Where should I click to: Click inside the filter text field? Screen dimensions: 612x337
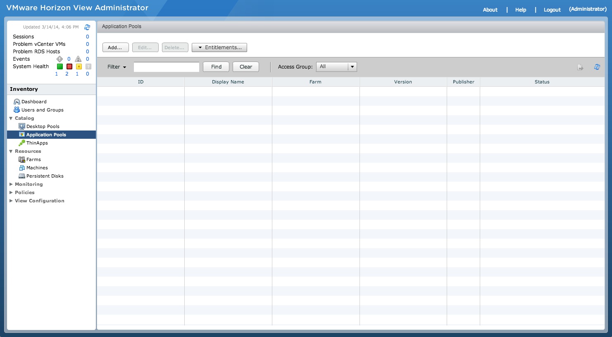click(x=166, y=66)
